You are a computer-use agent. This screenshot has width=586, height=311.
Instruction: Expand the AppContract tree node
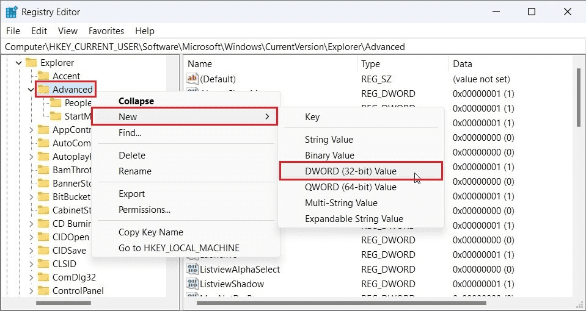[x=31, y=130]
